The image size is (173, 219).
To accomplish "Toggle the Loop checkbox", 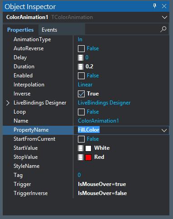I will point(81,112).
